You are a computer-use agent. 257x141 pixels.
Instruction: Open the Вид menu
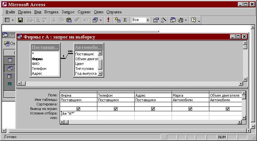pos(38,12)
